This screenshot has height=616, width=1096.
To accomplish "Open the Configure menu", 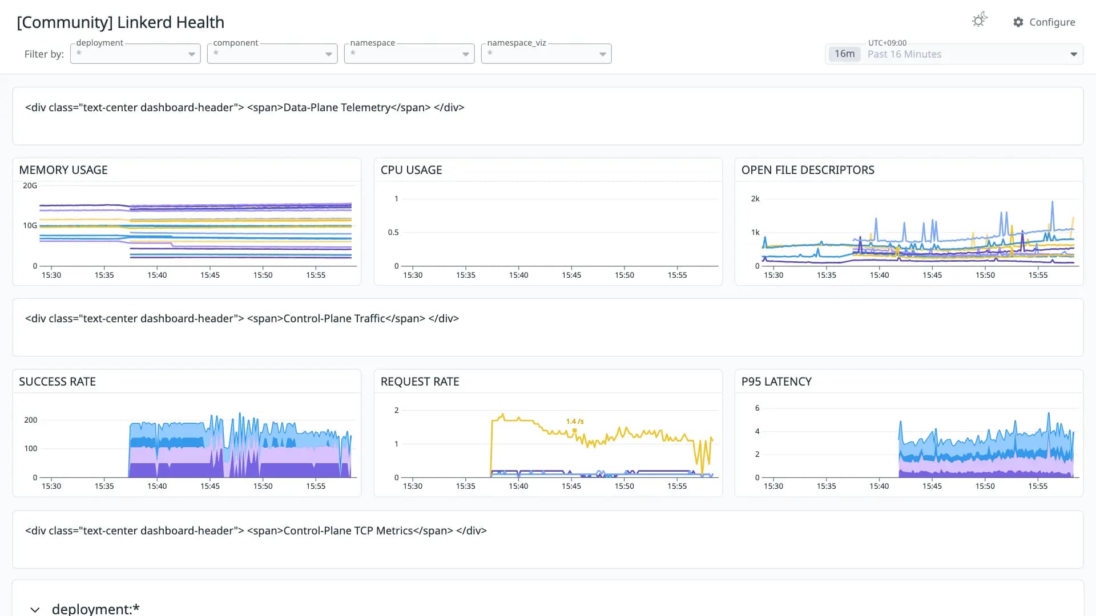I will point(1044,22).
